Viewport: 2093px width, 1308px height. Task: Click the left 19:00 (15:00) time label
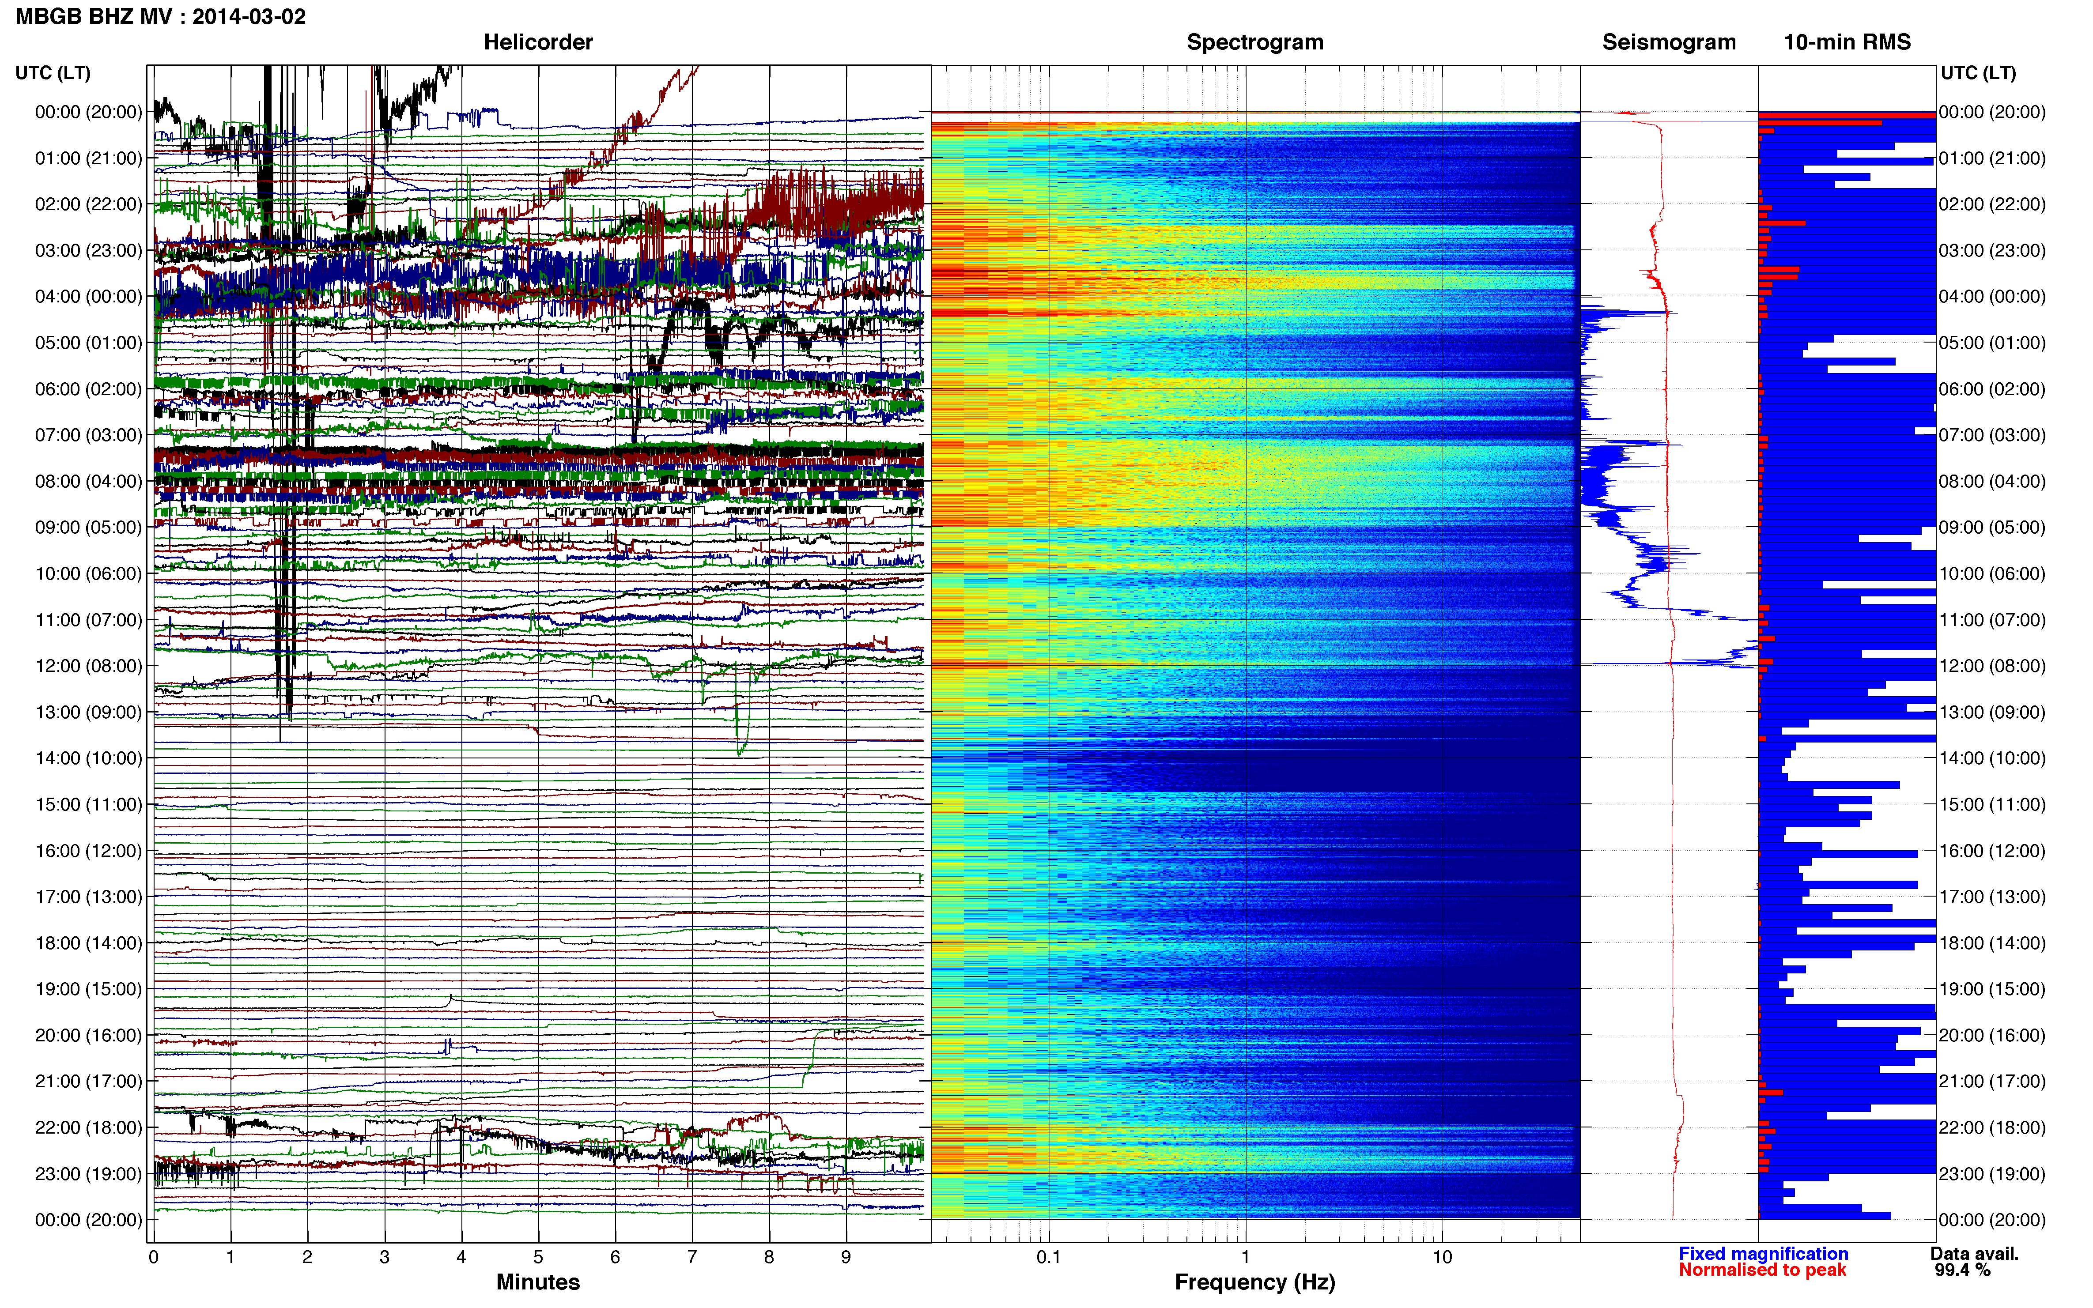pos(88,989)
